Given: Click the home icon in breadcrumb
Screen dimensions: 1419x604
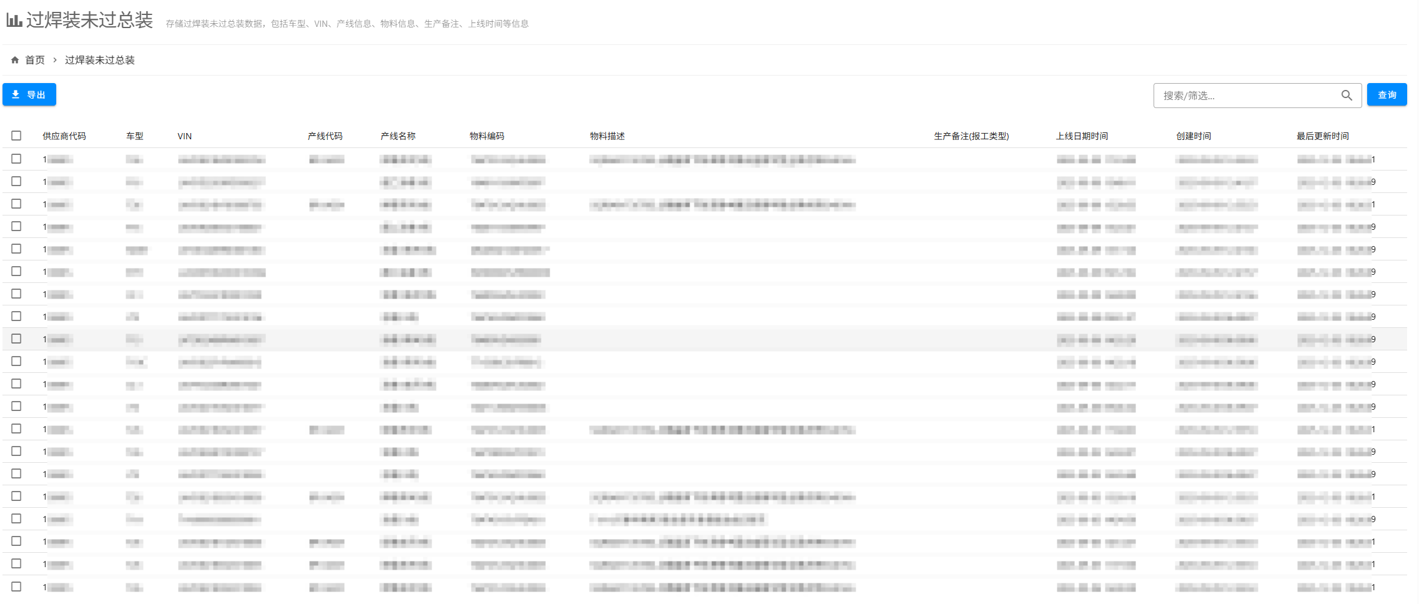Looking at the screenshot, I should tap(15, 60).
